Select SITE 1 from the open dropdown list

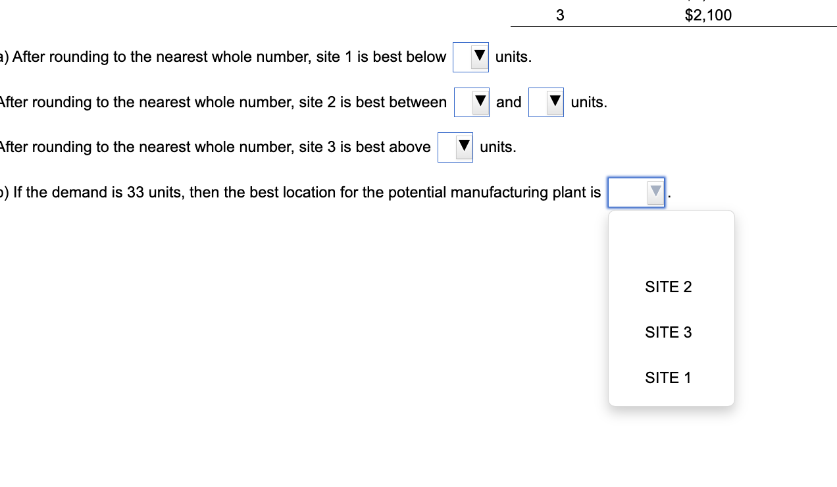(668, 377)
